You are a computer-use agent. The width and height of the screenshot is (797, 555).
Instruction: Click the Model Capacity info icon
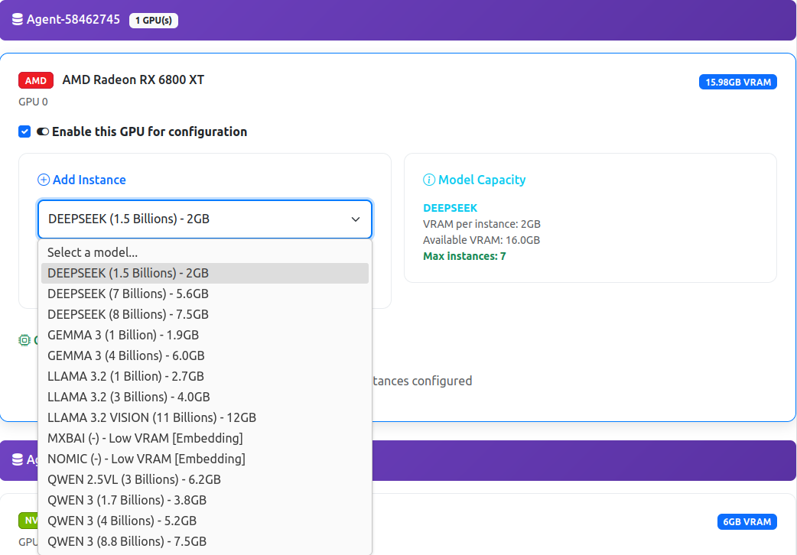(429, 180)
